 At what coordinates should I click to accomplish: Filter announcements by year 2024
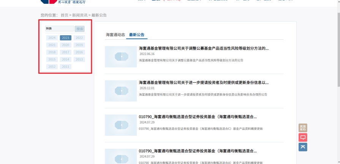(52, 38)
